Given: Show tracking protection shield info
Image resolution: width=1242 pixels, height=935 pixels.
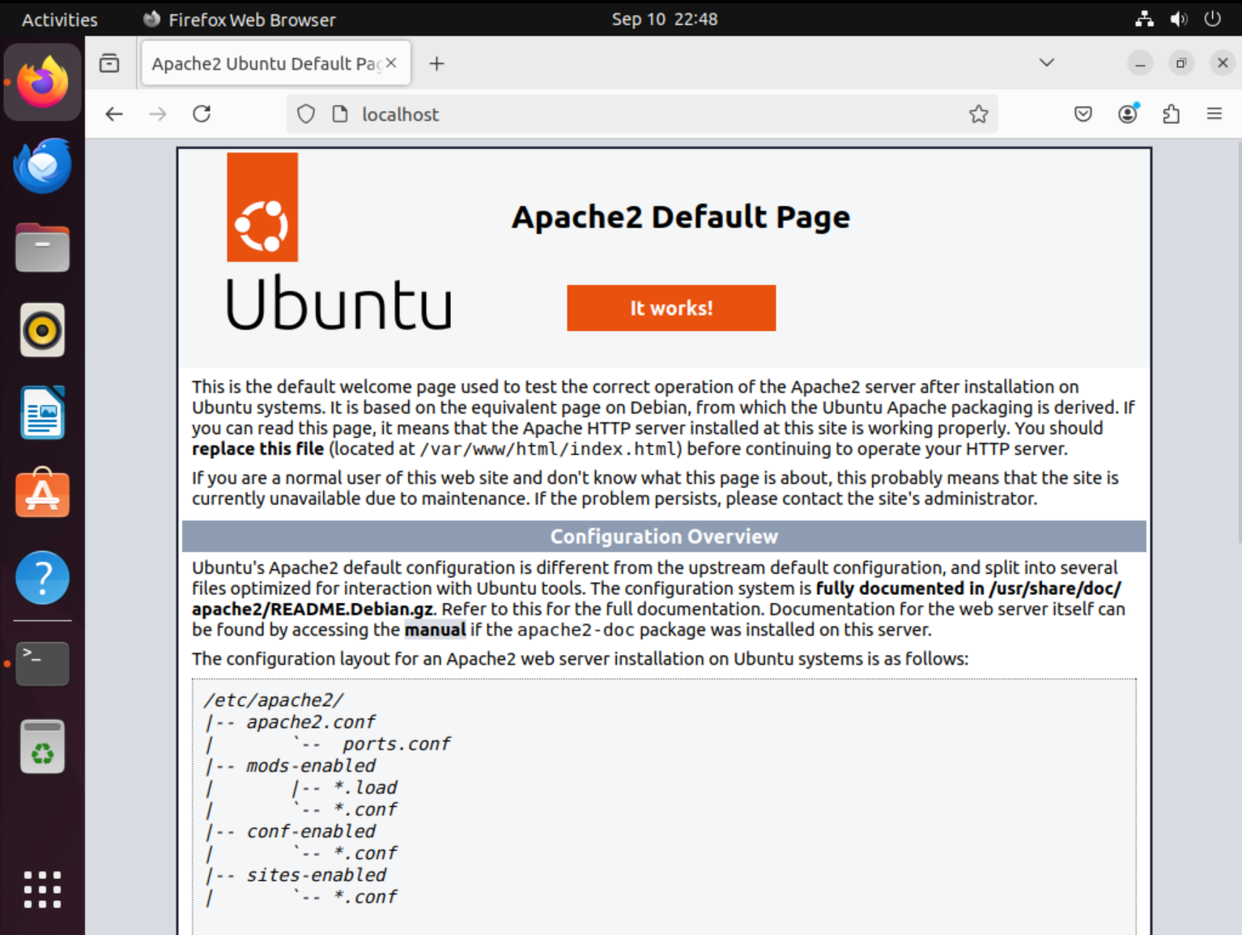Looking at the screenshot, I should [x=306, y=114].
